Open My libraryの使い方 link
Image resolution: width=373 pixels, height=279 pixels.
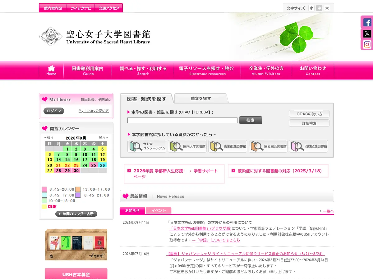coord(94,111)
